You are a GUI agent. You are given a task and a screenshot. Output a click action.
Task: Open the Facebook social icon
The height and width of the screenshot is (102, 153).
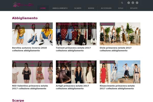click(129, 3)
